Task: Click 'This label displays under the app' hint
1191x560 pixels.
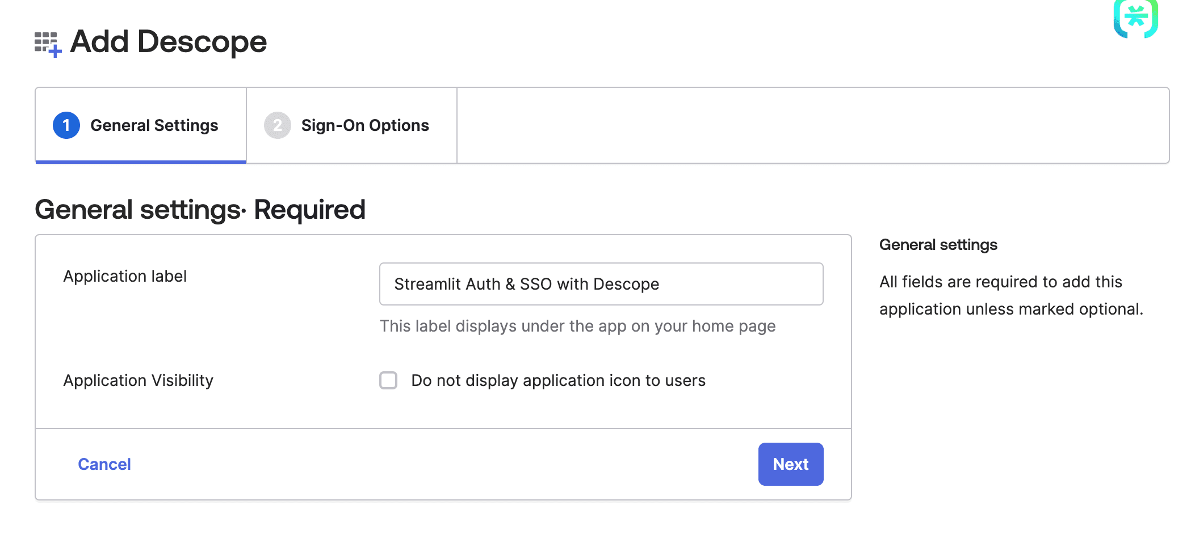Action: (x=577, y=326)
